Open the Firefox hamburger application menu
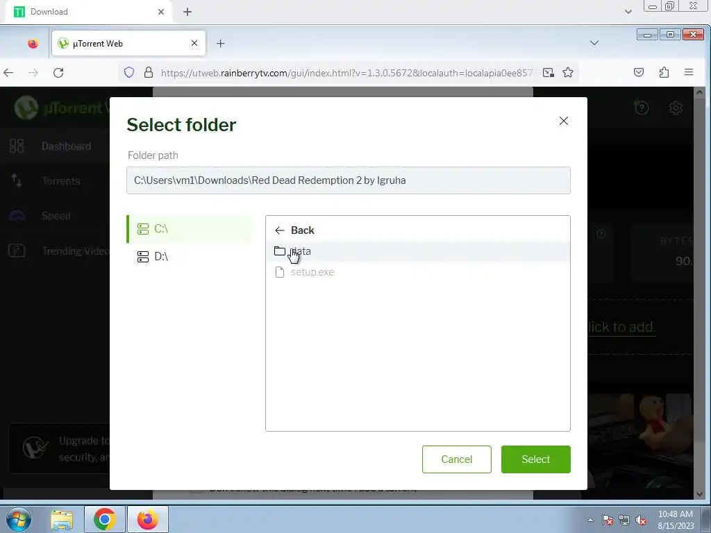Image resolution: width=711 pixels, height=533 pixels. point(689,72)
